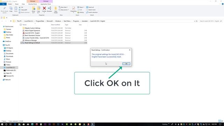
Task: Switch to the Home ribbon tab
Action: point(10,4)
